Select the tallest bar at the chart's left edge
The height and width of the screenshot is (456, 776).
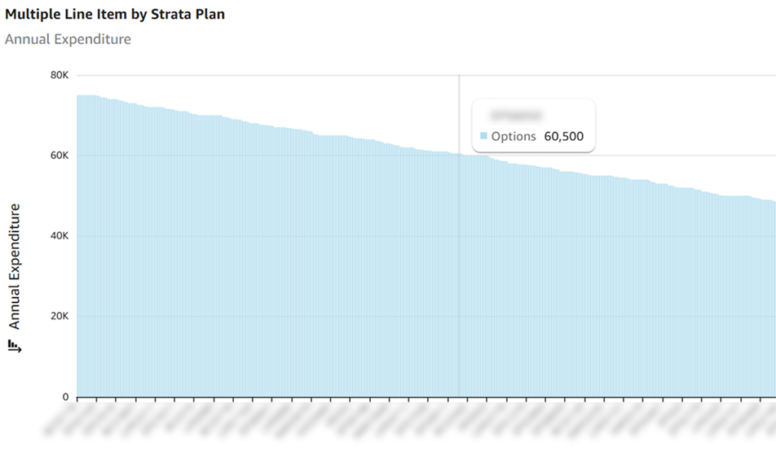click(79, 244)
